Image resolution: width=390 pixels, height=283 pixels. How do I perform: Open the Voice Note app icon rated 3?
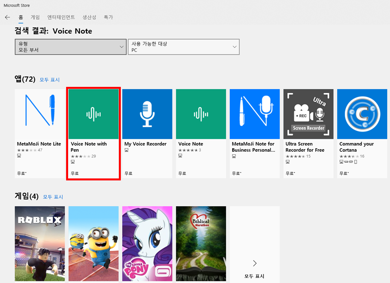pyautogui.click(x=201, y=114)
